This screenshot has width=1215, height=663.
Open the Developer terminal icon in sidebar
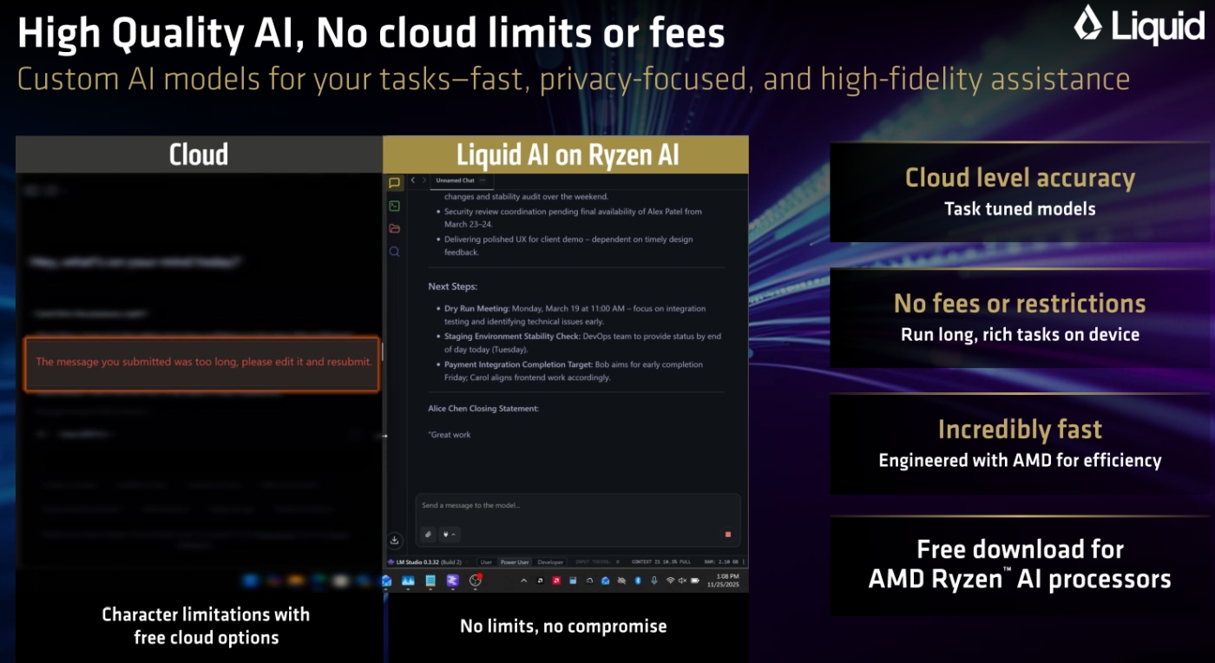[x=394, y=206]
